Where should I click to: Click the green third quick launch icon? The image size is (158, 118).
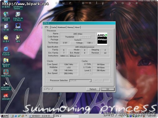pyautogui.click(x=19, y=116)
